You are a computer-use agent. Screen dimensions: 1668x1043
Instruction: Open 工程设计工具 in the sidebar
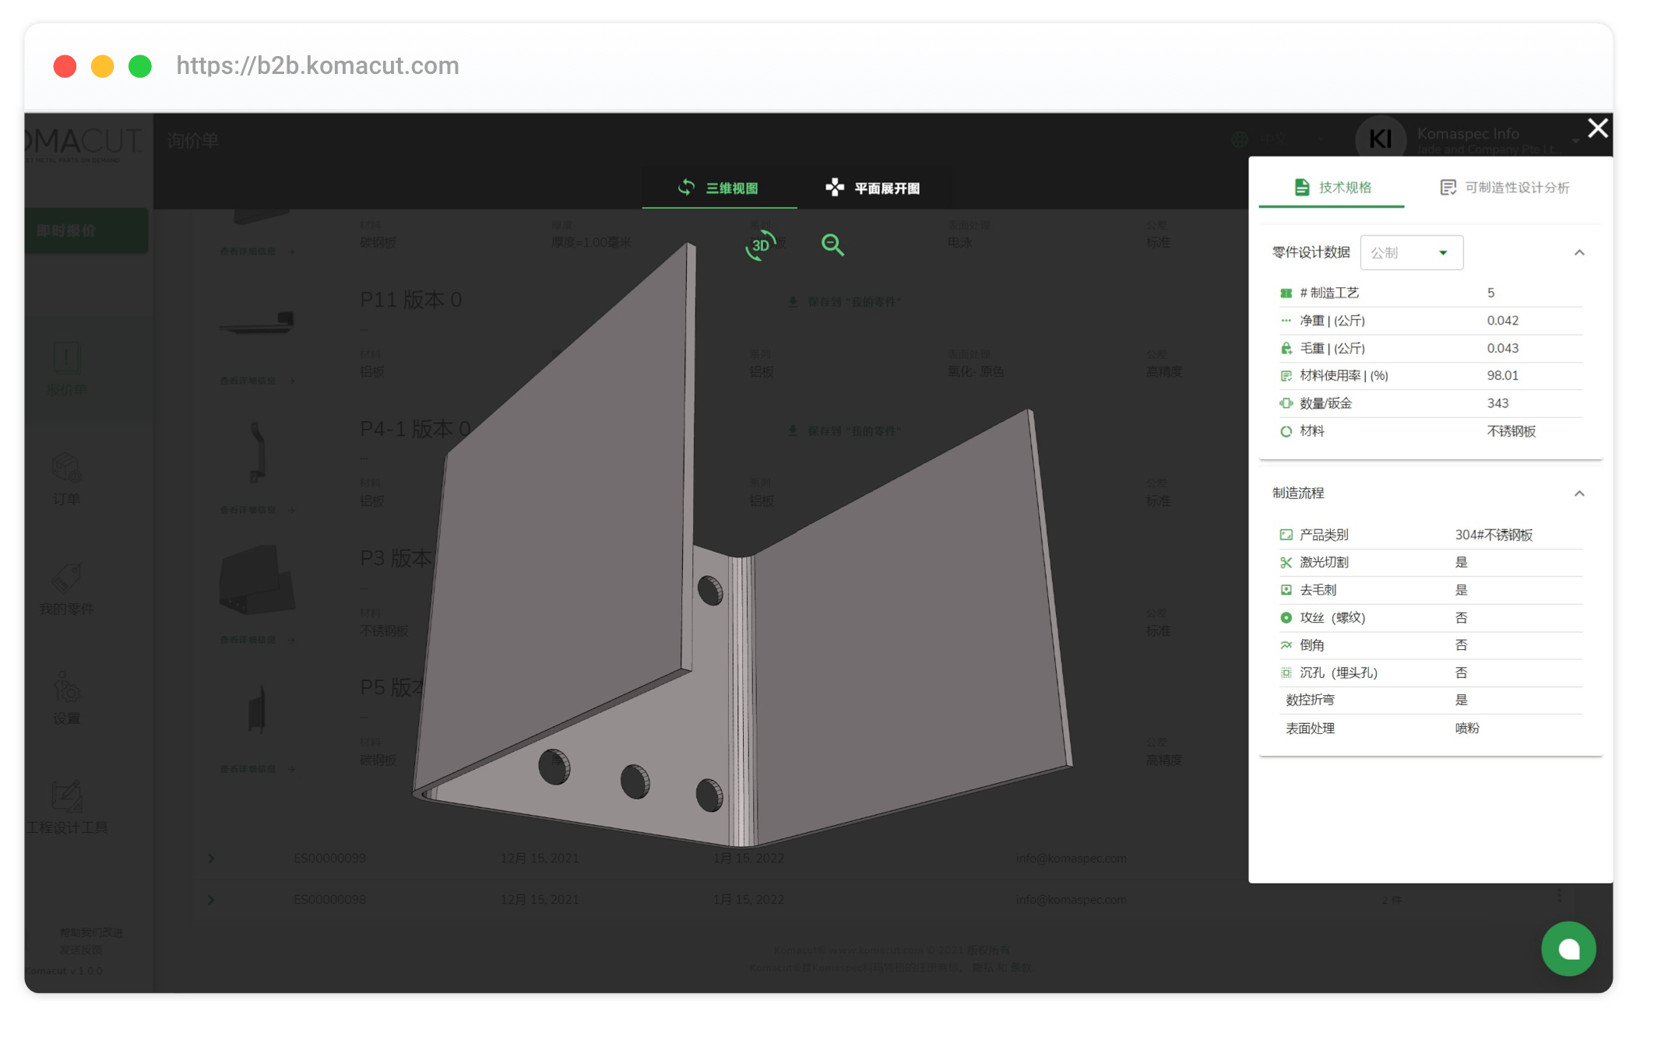66,808
